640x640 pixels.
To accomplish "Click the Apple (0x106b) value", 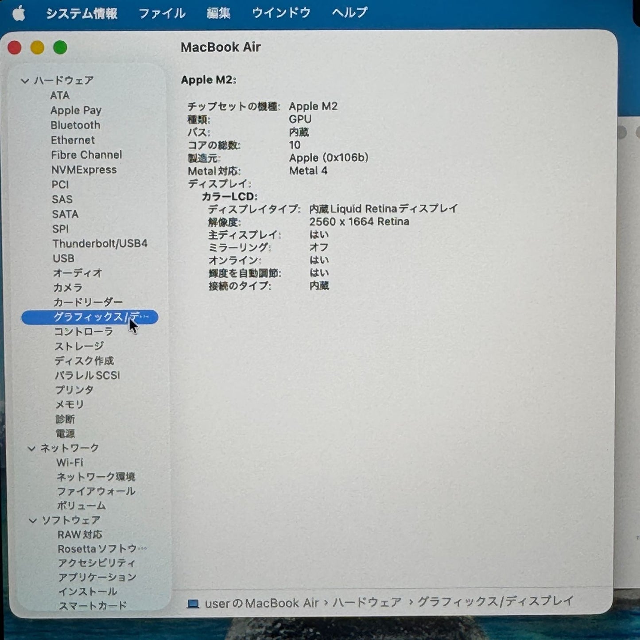I will (329, 158).
